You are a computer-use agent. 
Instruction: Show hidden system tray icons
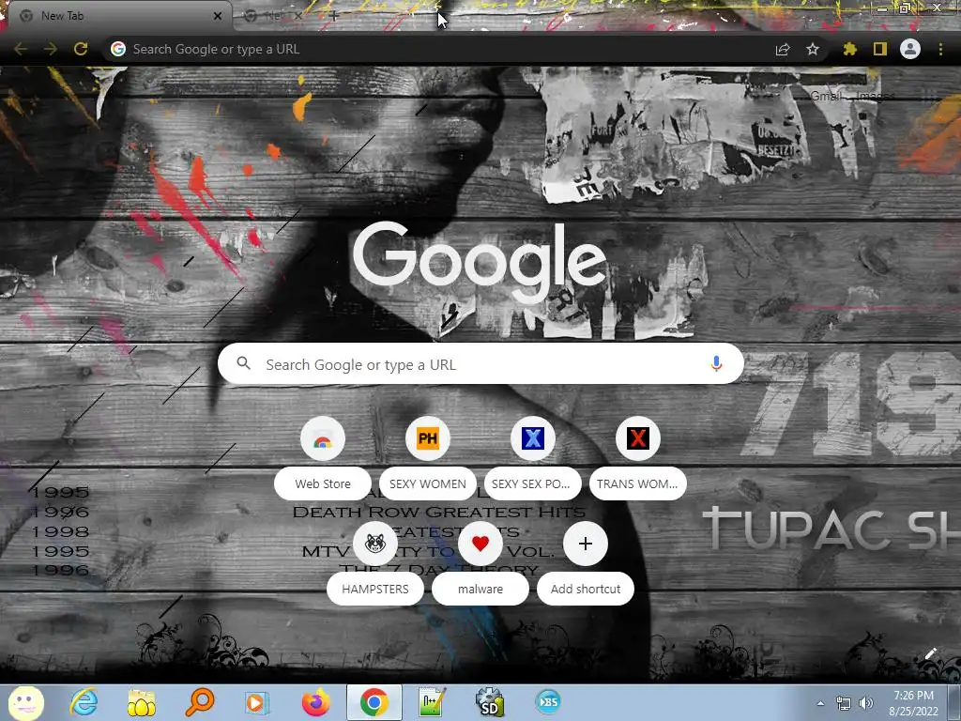(820, 704)
